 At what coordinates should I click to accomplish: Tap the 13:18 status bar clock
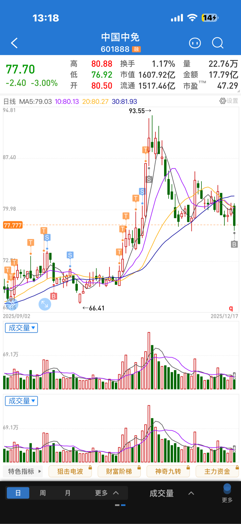[46, 18]
